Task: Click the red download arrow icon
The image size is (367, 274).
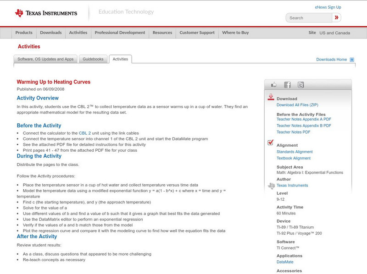Action: 270,97
